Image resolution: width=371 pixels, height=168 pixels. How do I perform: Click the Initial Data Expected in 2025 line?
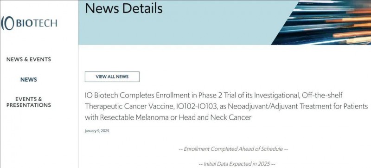pos(237,164)
